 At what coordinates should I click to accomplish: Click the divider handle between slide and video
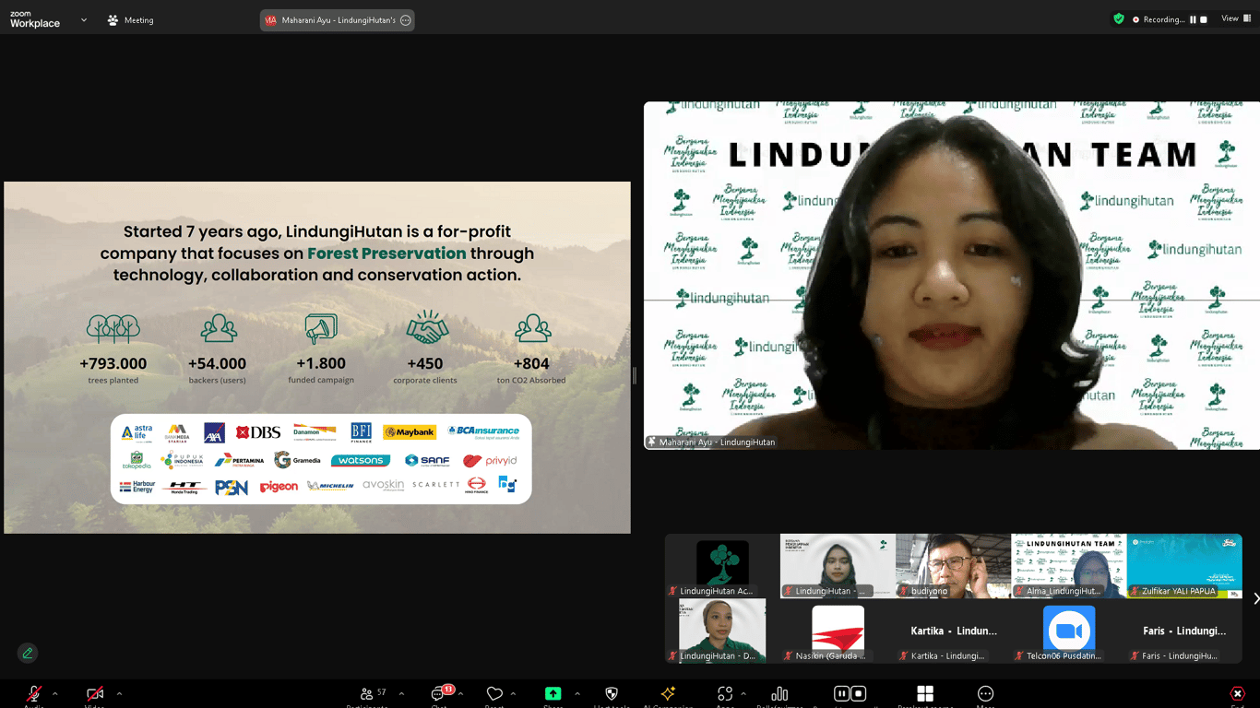pyautogui.click(x=634, y=375)
